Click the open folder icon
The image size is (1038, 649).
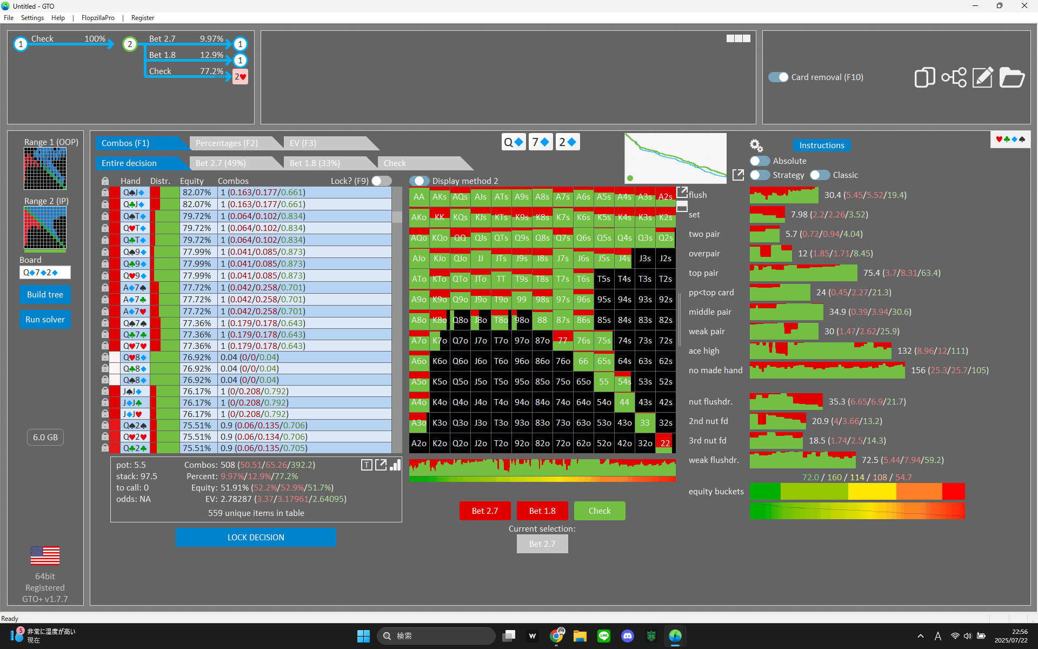(x=1012, y=77)
